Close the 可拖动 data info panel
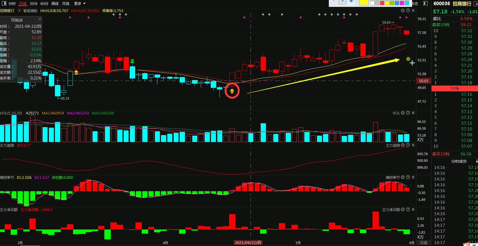Viewport: 478px width, 246px height. click(x=40, y=19)
